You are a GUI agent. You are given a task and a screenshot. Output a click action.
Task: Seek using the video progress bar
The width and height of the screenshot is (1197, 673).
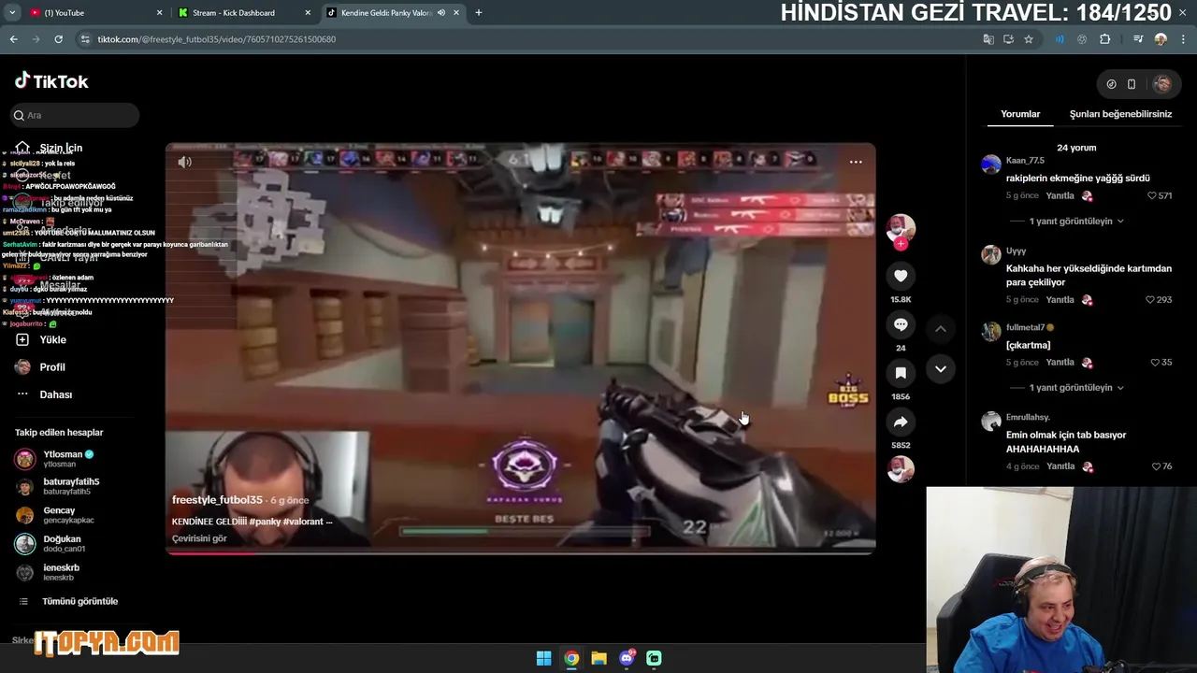[x=520, y=552]
